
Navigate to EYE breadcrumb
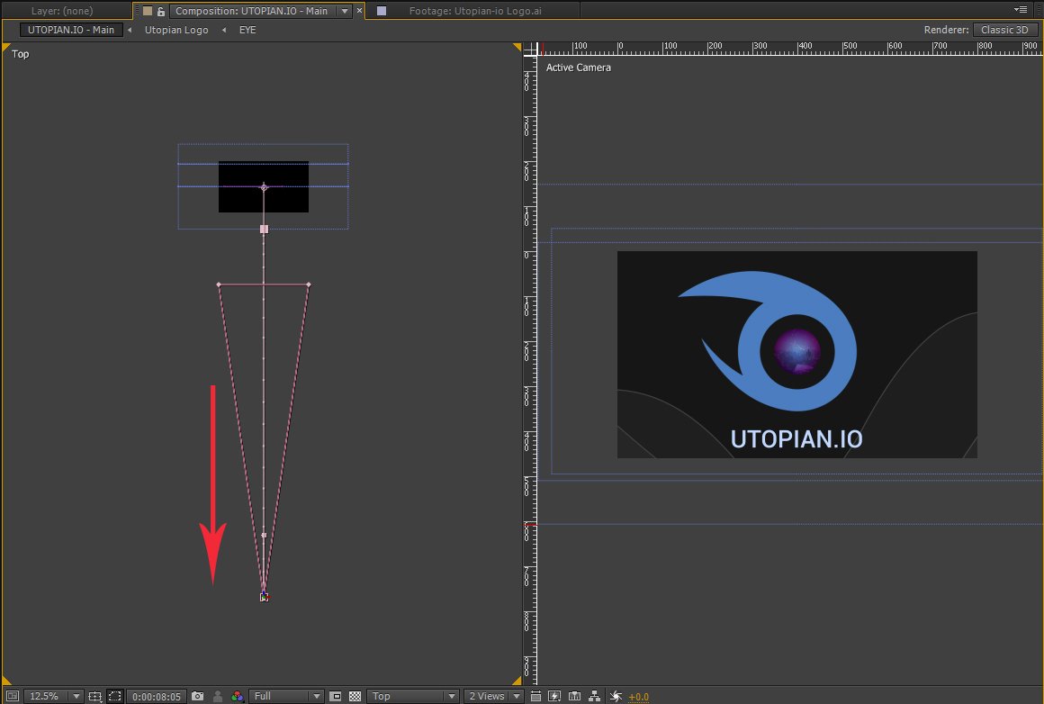click(247, 30)
